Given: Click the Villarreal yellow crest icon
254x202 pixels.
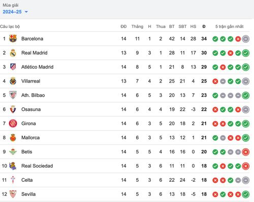Looking at the screenshot, I should pos(13,81).
